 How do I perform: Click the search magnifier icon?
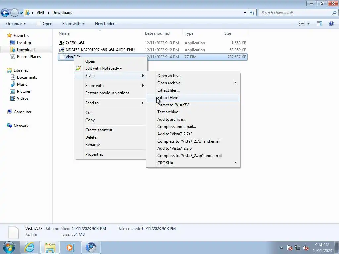click(x=334, y=13)
